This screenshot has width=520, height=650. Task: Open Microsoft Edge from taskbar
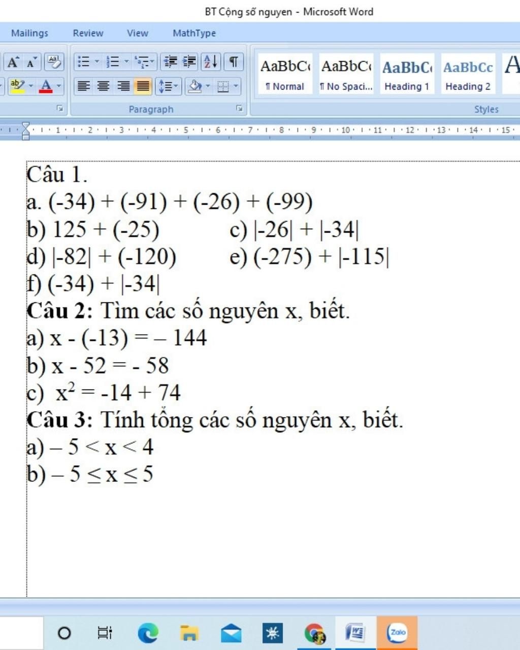point(148,633)
